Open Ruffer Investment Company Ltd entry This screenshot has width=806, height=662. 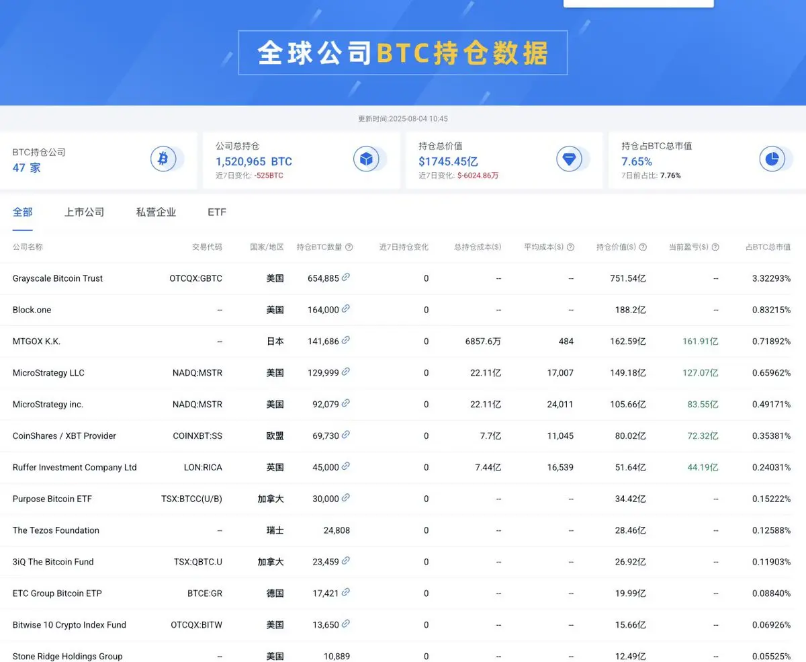click(x=75, y=468)
